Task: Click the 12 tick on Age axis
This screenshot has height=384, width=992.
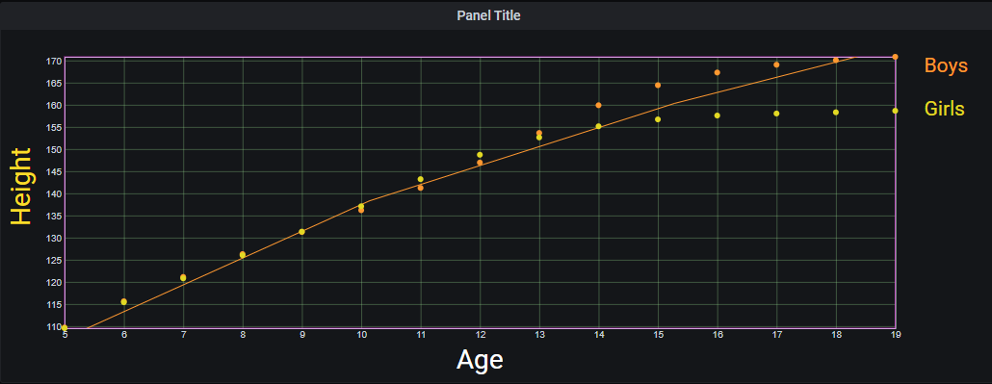Action: tap(480, 335)
